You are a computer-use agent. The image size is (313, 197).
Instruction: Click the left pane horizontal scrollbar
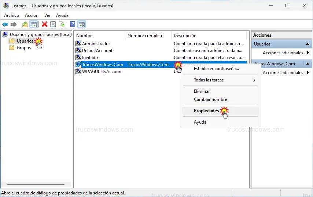point(36,185)
